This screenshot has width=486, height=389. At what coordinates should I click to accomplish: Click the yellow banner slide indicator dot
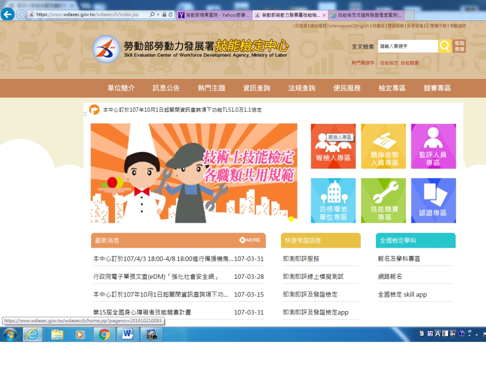coord(291,218)
